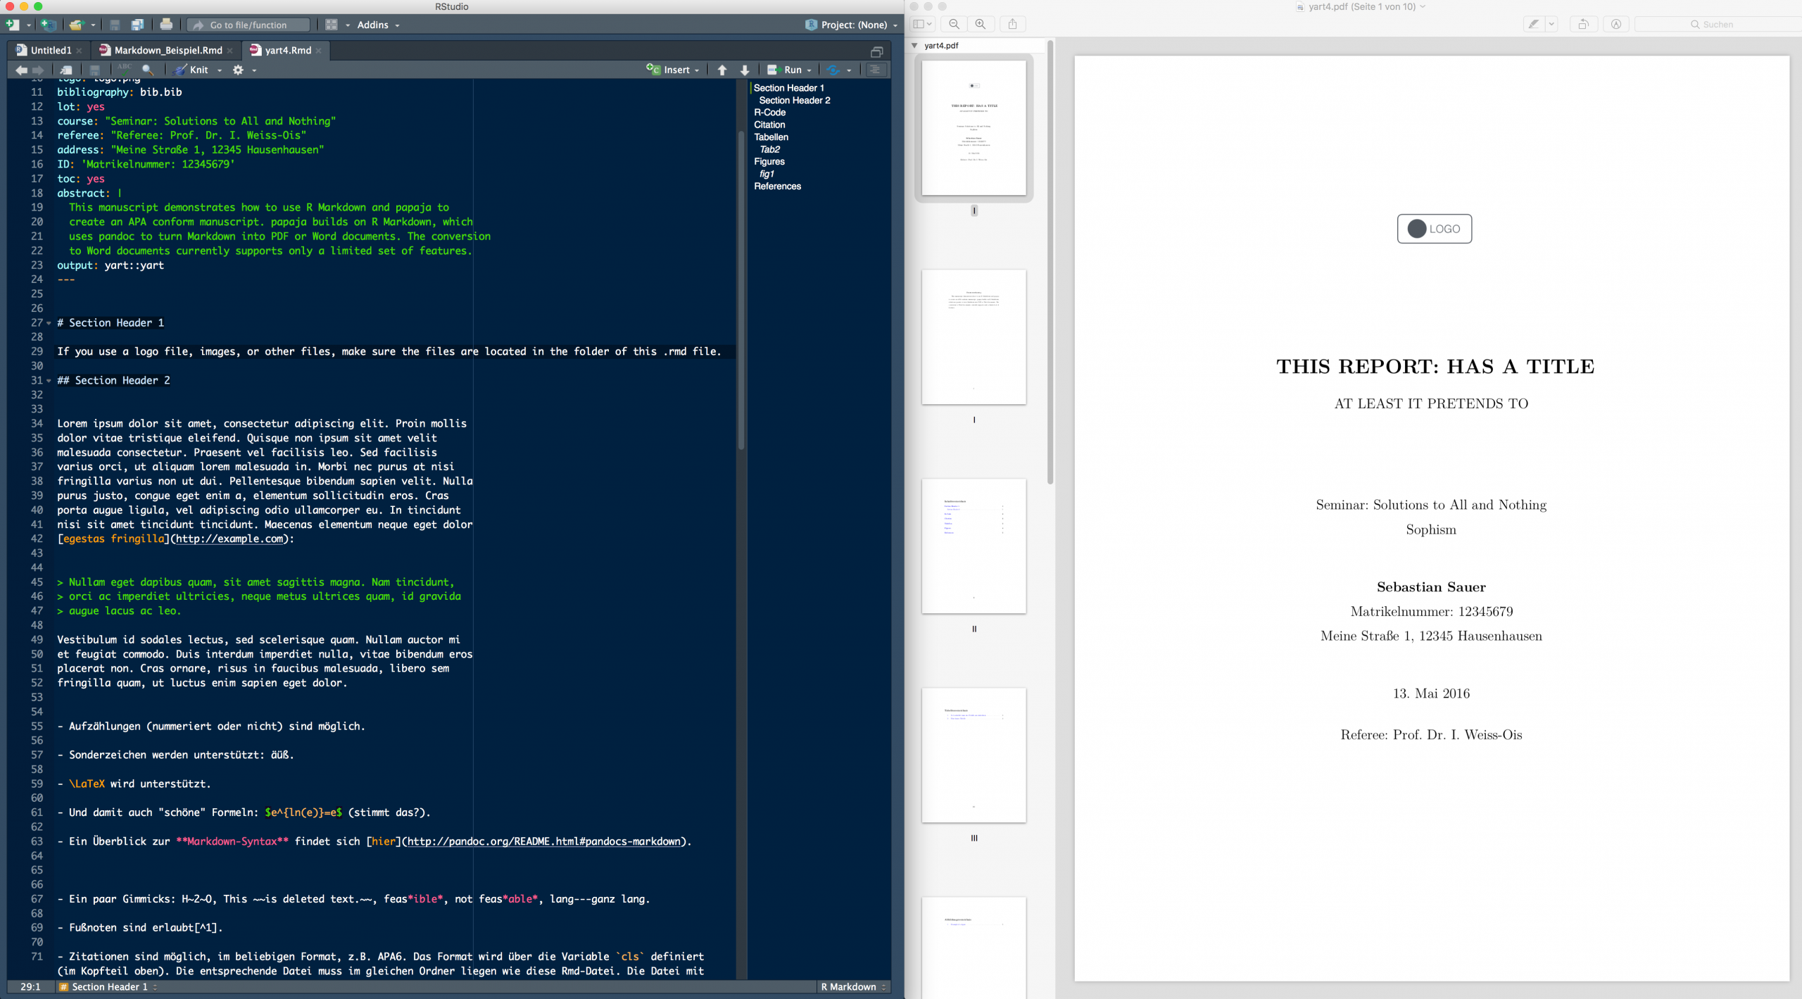The height and width of the screenshot is (999, 1802).
Task: Click References section in document outline
Action: pyautogui.click(x=776, y=186)
